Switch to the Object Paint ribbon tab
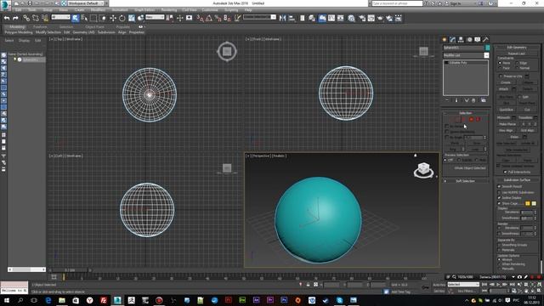This screenshot has width=544, height=306. pyautogui.click(x=94, y=26)
